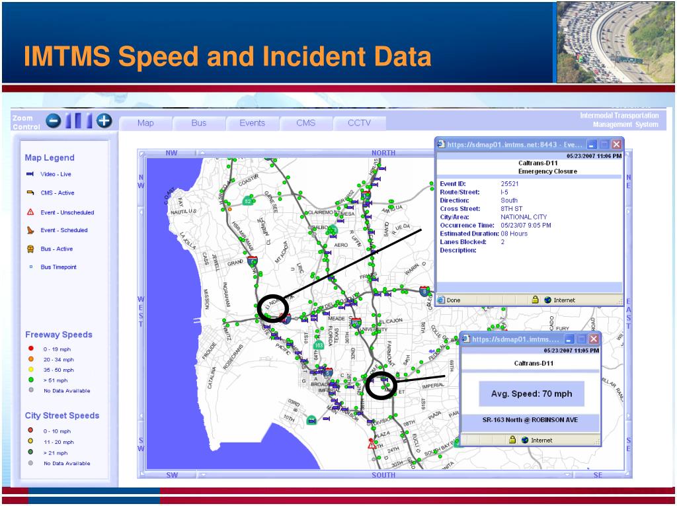Click yellow 11 - 20 mph city street swatch
Viewport: 677px width, 506px height.
coord(30,441)
